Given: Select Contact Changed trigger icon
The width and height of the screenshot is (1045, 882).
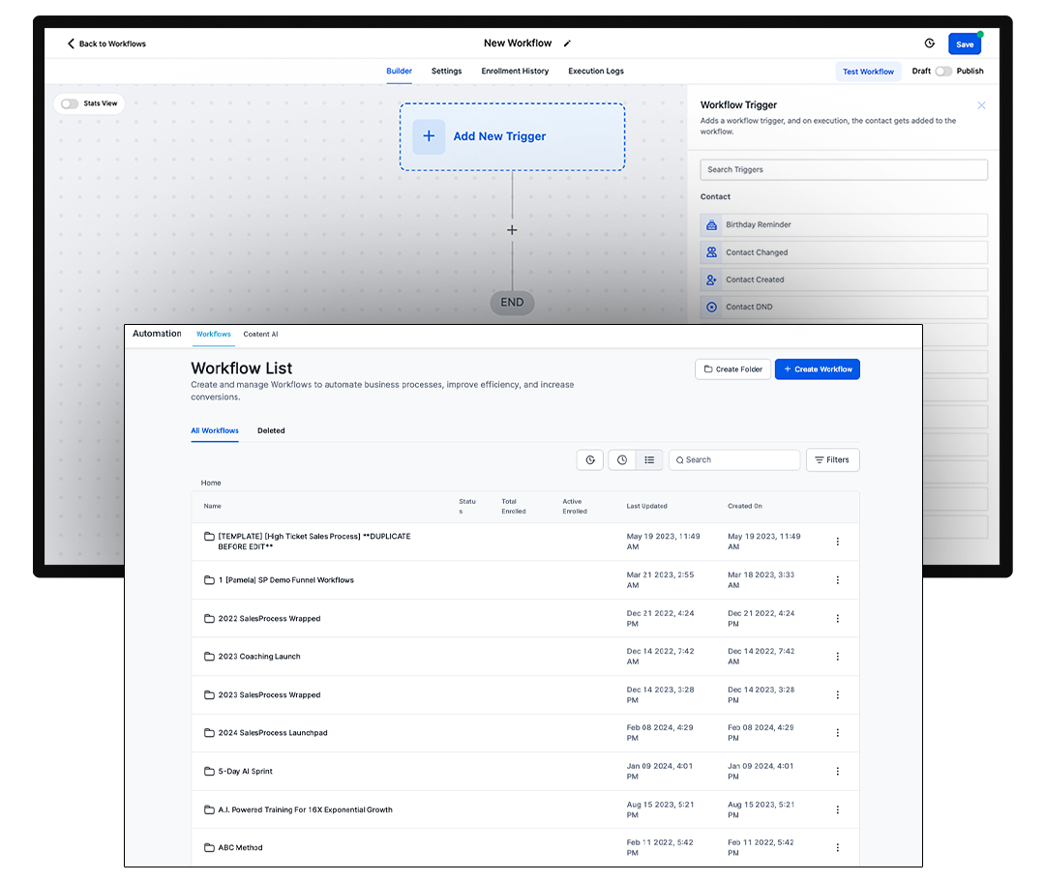Looking at the screenshot, I should click(x=712, y=252).
